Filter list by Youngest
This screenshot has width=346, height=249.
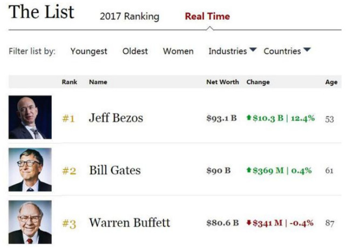[89, 51]
